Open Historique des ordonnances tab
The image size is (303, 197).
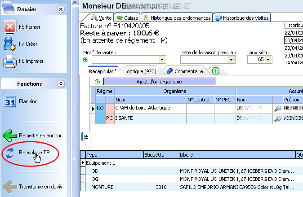[x=176, y=18]
